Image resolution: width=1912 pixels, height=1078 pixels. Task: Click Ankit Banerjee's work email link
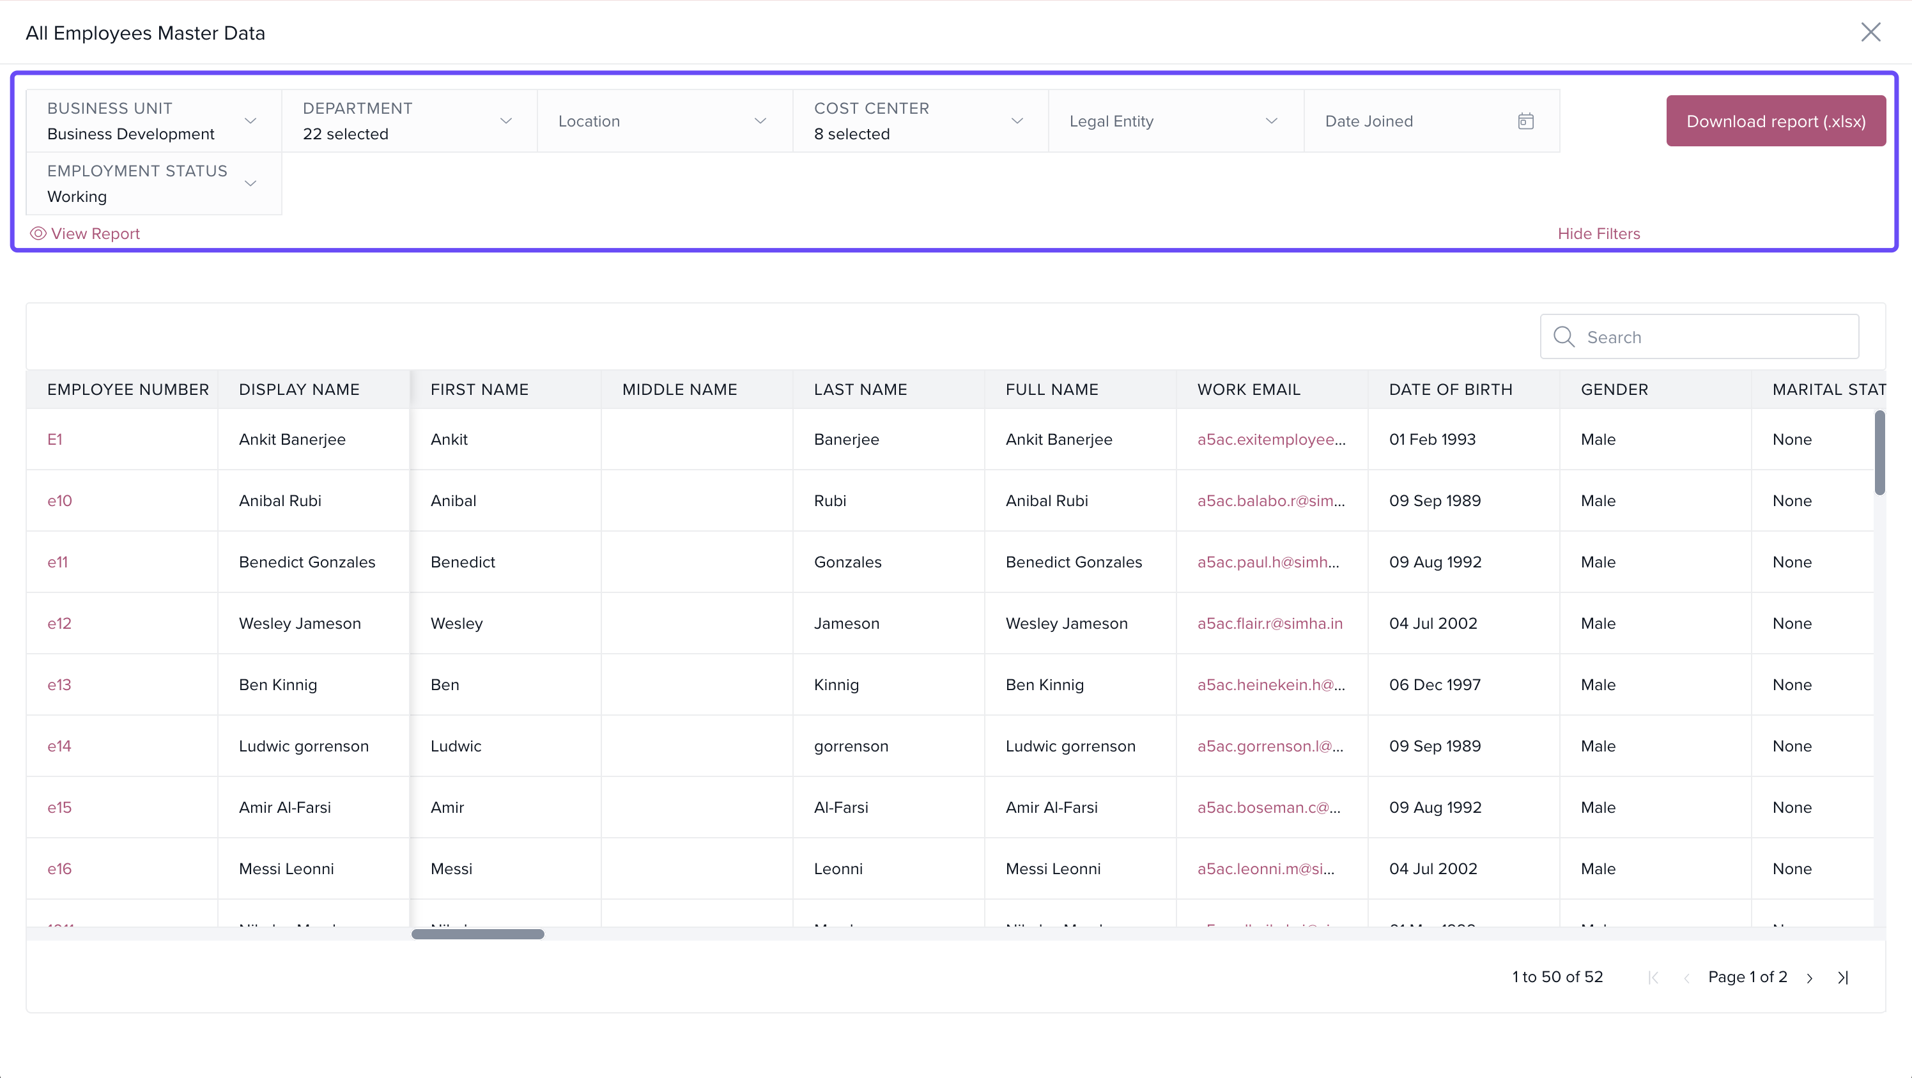click(1270, 440)
